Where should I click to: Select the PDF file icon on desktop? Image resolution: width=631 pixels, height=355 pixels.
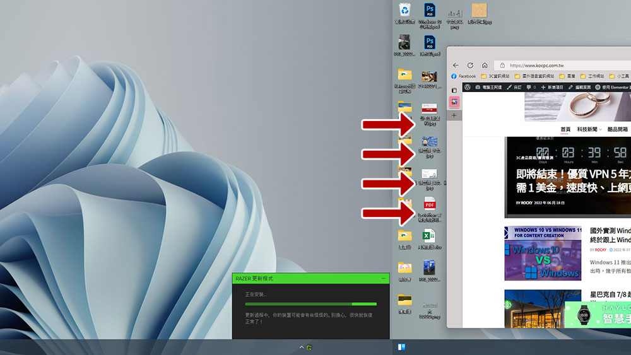[429, 205]
